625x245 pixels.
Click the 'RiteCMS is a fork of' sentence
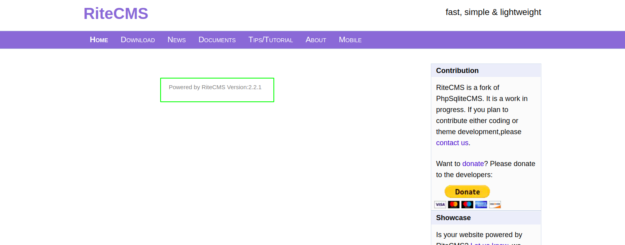click(468, 88)
